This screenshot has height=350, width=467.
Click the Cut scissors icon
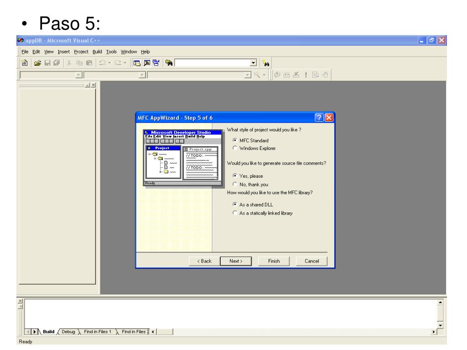coord(69,63)
